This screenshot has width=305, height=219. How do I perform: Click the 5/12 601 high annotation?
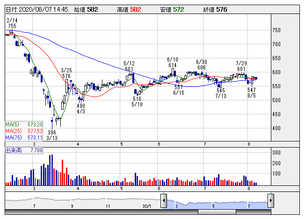(129, 66)
